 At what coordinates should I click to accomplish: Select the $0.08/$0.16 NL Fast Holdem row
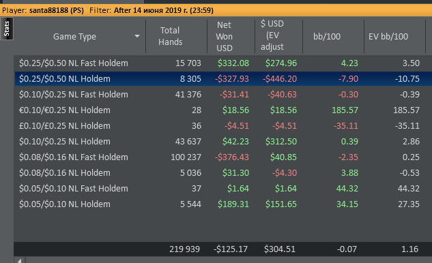click(223, 157)
